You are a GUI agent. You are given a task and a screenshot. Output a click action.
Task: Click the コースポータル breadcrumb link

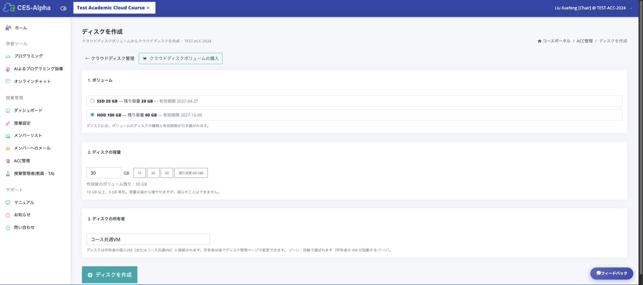[556, 41]
